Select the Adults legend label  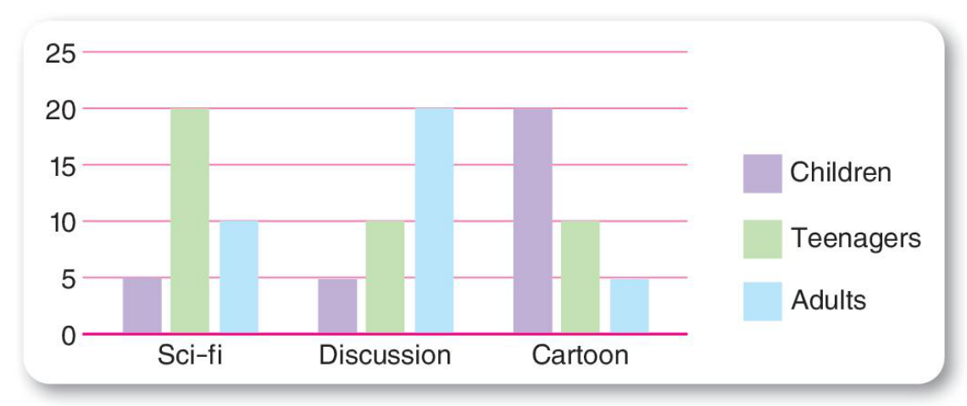[828, 300]
